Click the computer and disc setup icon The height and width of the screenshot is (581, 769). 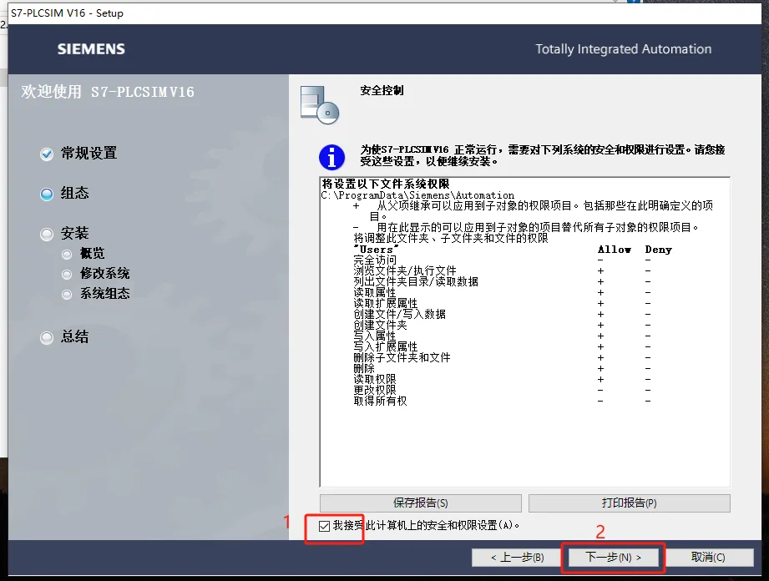click(x=320, y=104)
